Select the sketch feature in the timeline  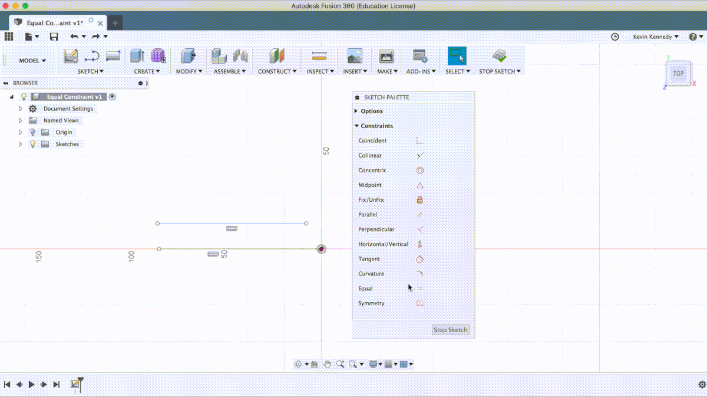pyautogui.click(x=75, y=384)
